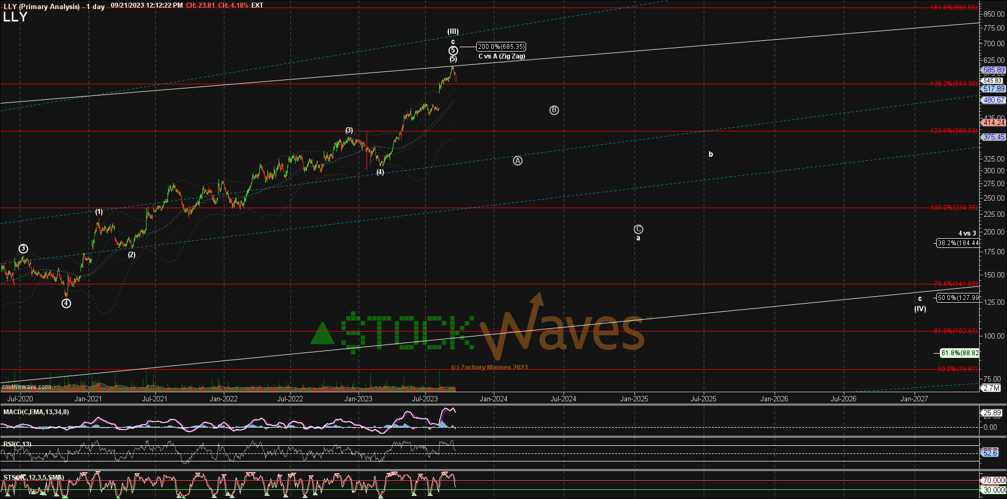Click the MACD(C,EMA,13,34,8) study label
1007x499 pixels.
click(36, 412)
